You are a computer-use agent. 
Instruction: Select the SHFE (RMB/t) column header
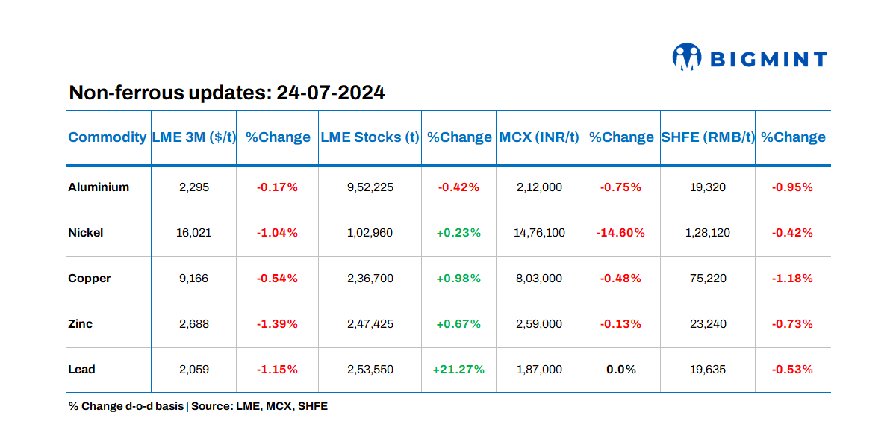click(708, 137)
